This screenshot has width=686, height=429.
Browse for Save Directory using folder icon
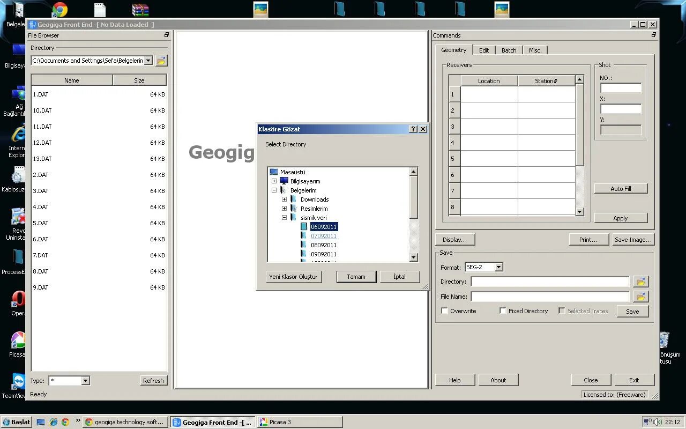point(641,282)
